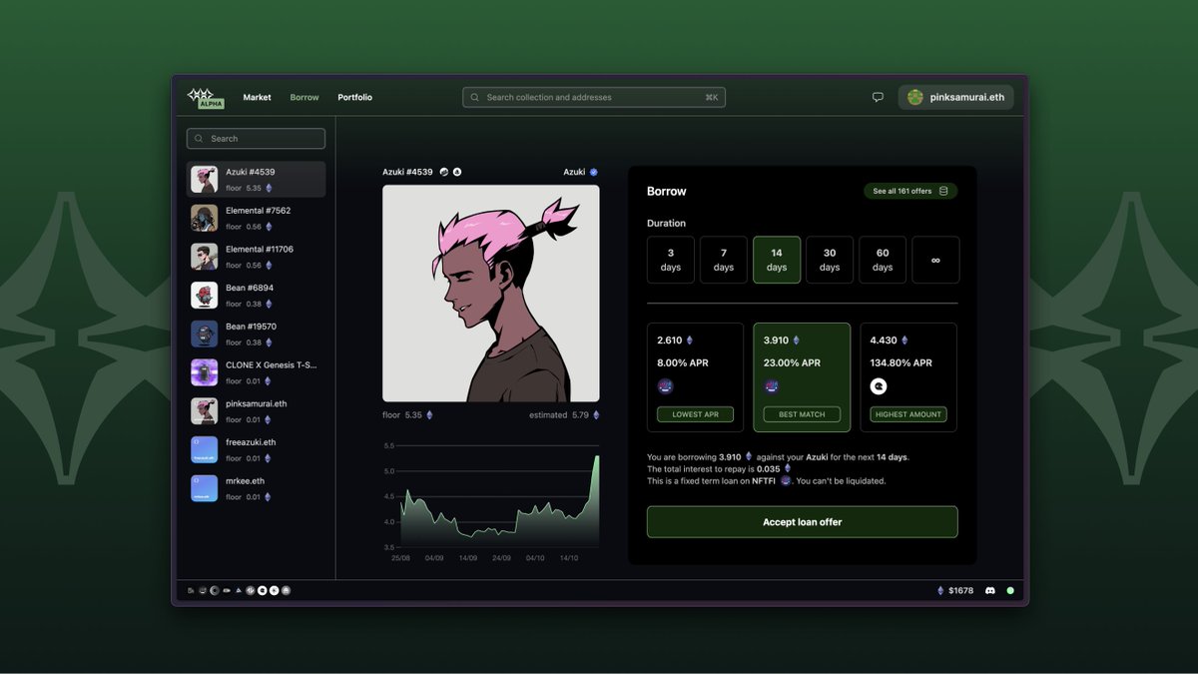Click lender logo on 3.910 offer card

pyautogui.click(x=772, y=386)
